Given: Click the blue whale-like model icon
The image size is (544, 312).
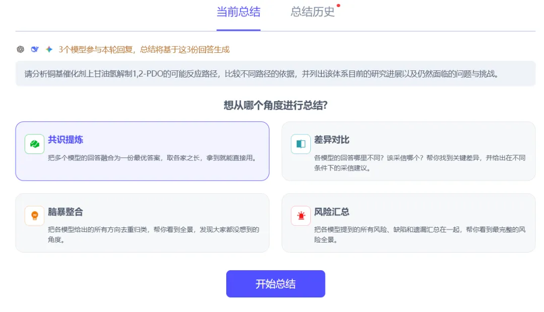Looking at the screenshot, I should pyautogui.click(x=35, y=49).
